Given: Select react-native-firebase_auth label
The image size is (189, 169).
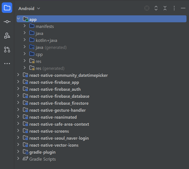Looking at the screenshot, I should [x=55, y=89].
